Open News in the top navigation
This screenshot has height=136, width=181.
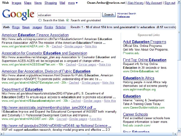coord(38,3)
